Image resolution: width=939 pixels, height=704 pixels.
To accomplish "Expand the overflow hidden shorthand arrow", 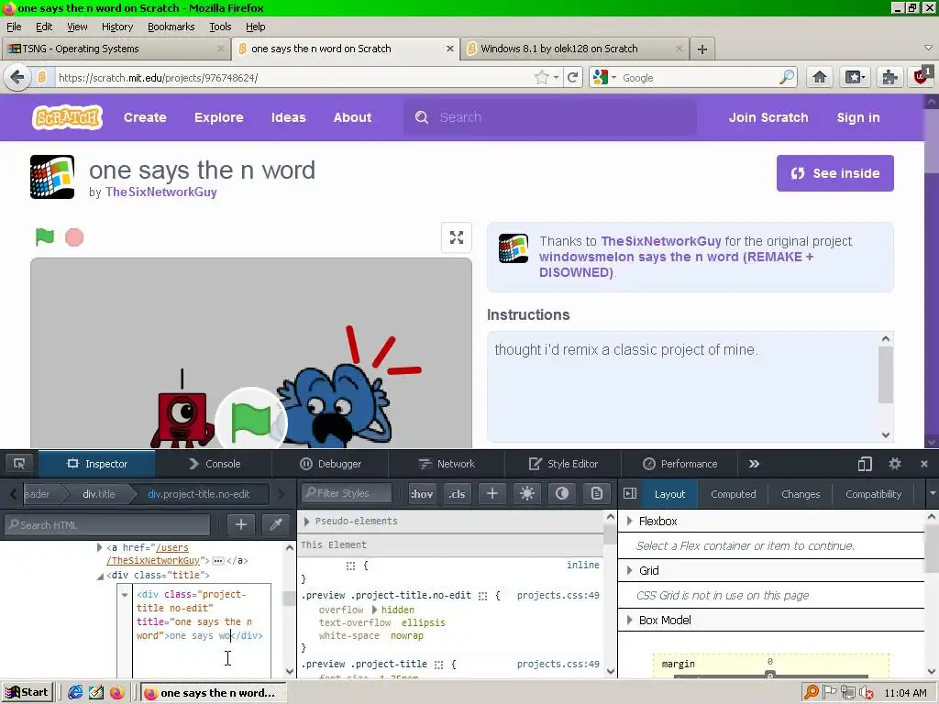I will coord(375,610).
